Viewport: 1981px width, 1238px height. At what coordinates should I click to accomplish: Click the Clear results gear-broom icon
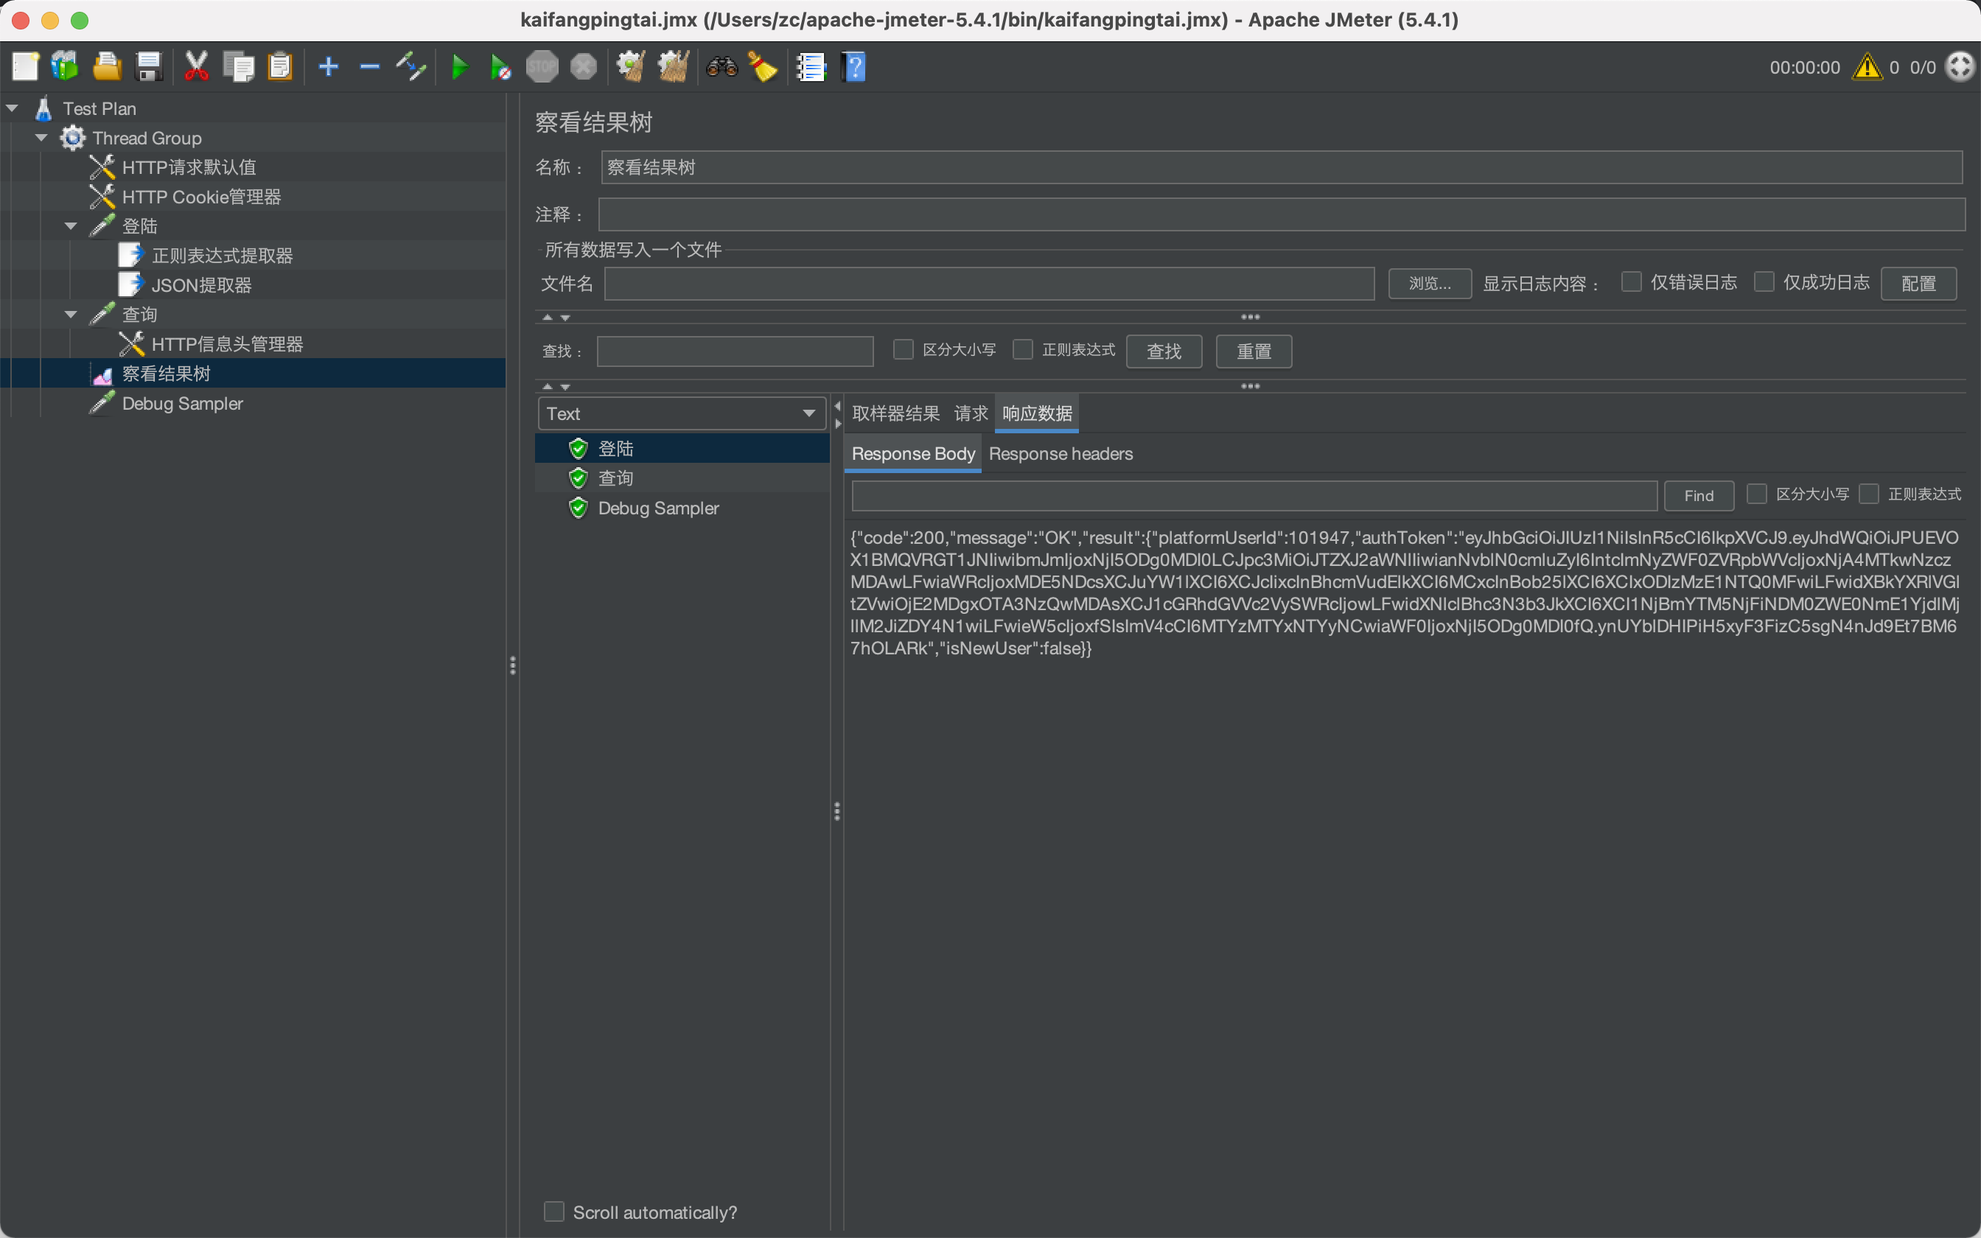click(631, 66)
